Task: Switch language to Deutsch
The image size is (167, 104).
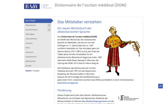Action: (28, 71)
